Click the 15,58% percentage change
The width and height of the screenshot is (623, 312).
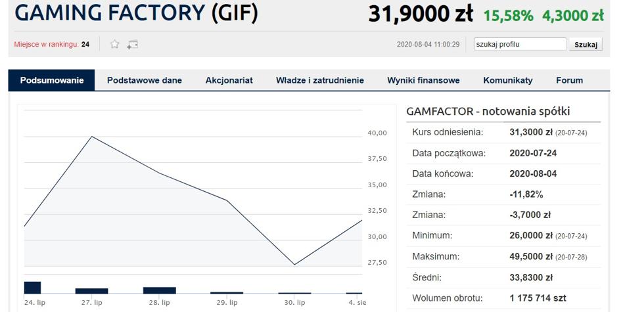[508, 16]
